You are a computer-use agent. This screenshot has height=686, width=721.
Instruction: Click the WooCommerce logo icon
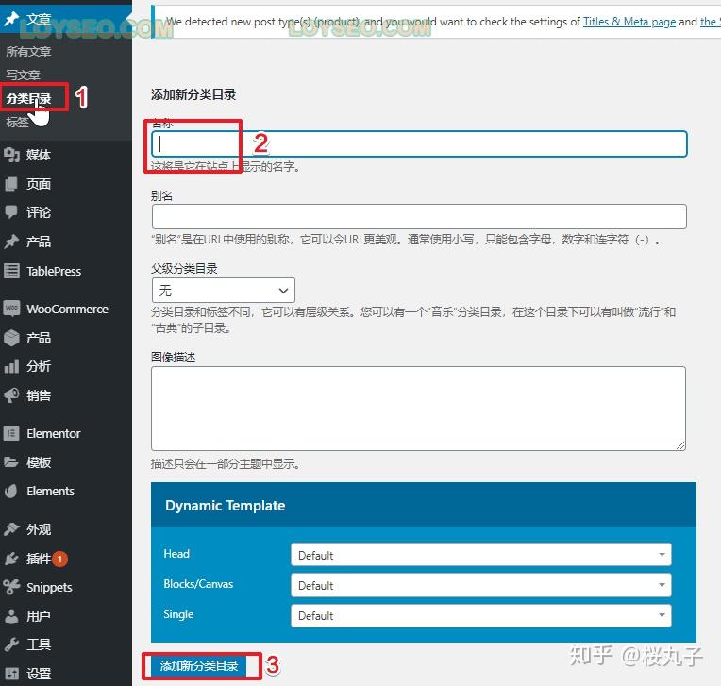click(x=11, y=308)
